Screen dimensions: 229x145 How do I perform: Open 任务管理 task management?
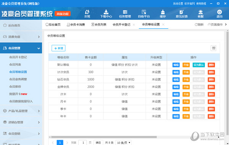[x=125, y=14]
